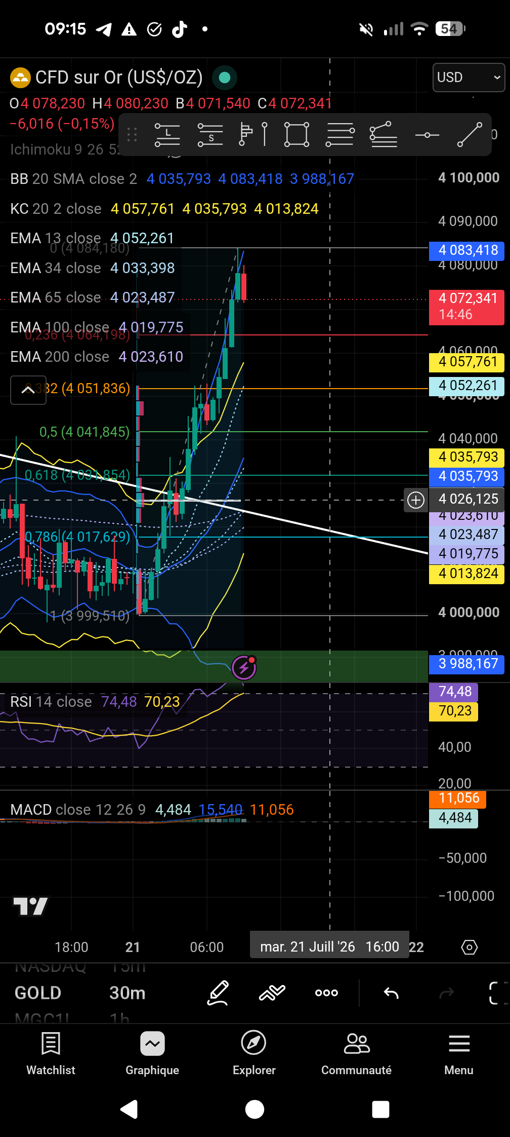
Task: Toggle fullscreen chart mode
Action: 499,993
